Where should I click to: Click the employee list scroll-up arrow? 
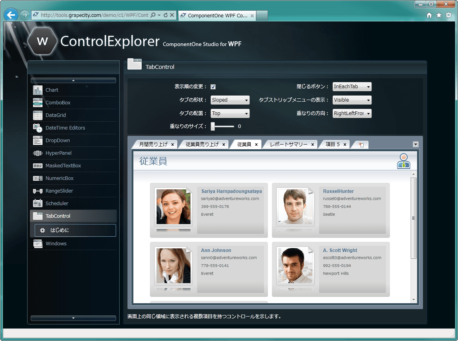(x=413, y=174)
